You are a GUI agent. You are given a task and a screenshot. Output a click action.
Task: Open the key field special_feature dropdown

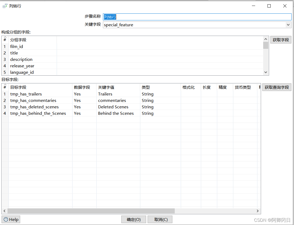tap(288, 25)
